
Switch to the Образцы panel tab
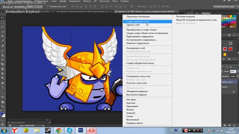click(x=206, y=13)
